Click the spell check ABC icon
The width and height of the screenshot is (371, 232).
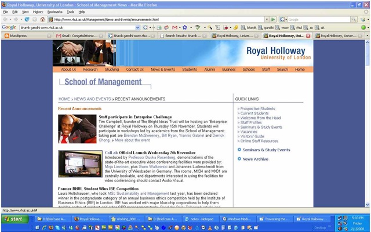coord(198,28)
